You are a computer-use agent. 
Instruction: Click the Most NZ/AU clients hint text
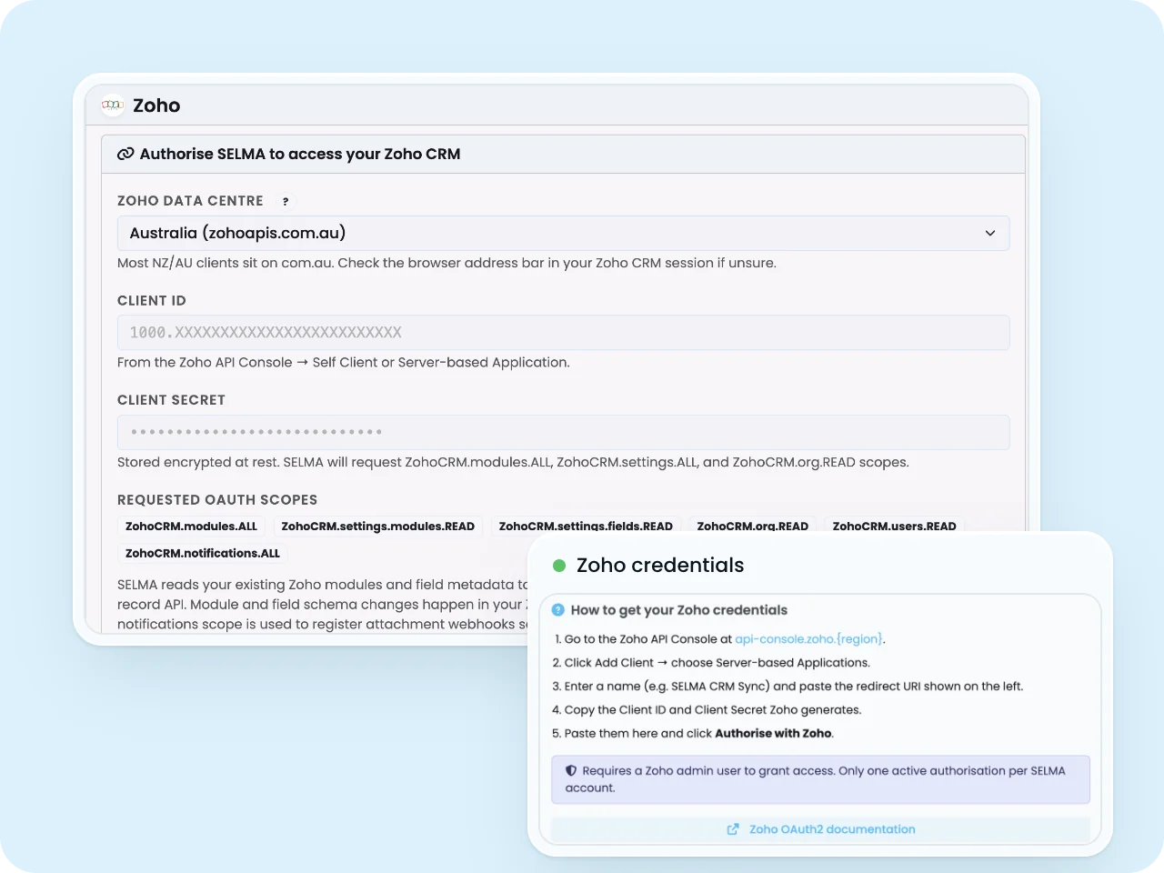pyautogui.click(x=447, y=263)
